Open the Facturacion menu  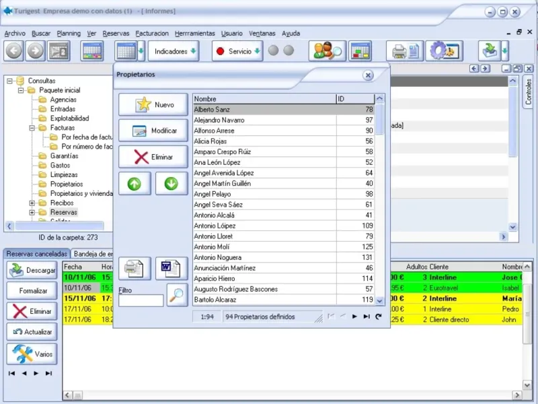(152, 33)
